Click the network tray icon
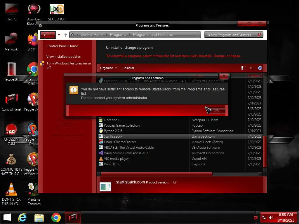The width and height of the screenshot is (299, 224). 264,217
